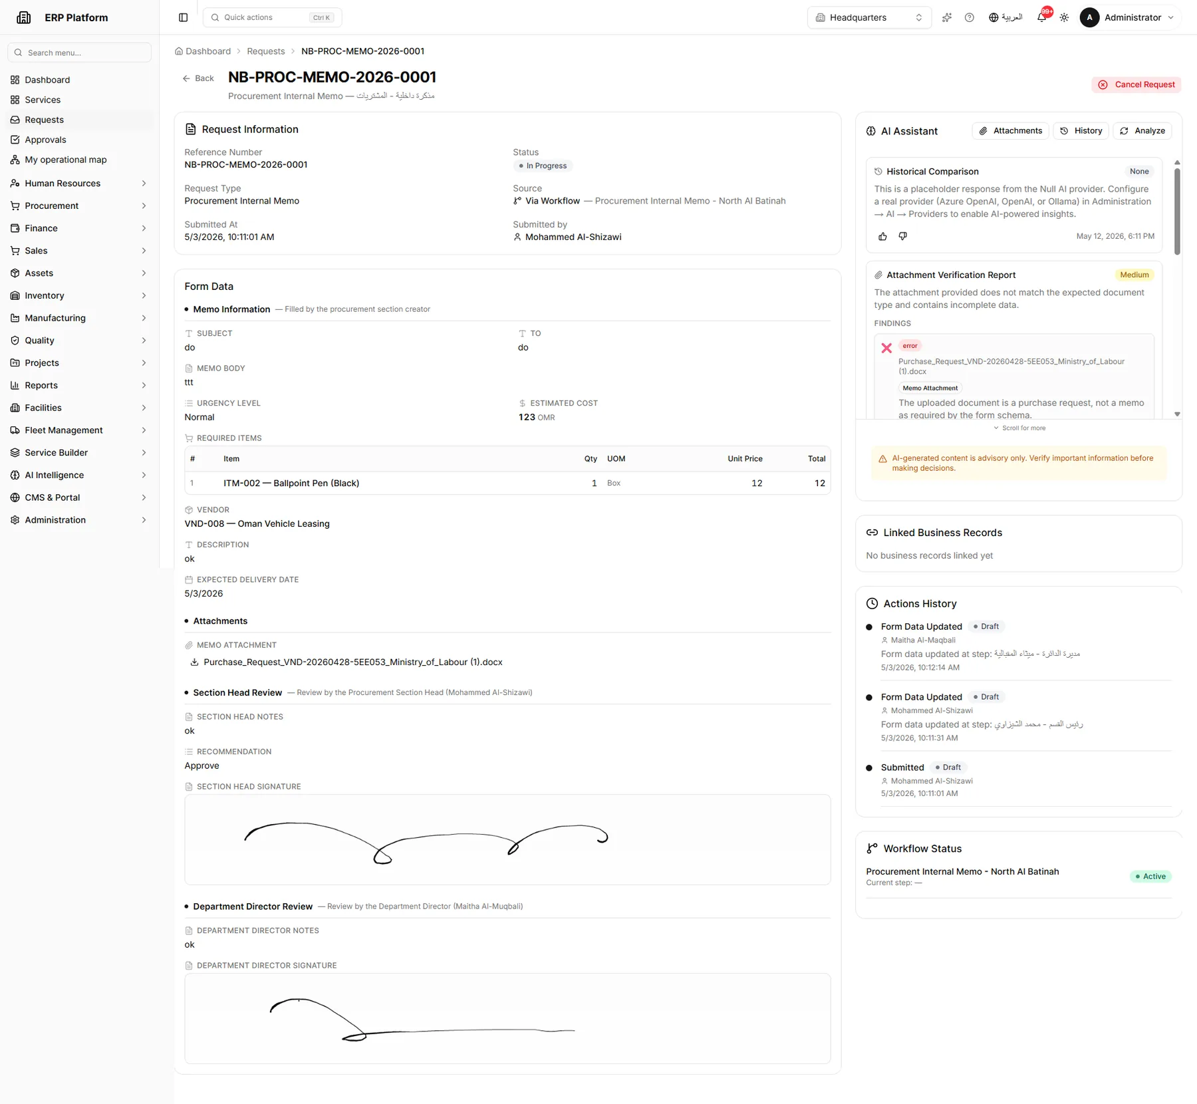Click the Section Head signature image
This screenshot has width=1197, height=1104.
pyautogui.click(x=507, y=839)
